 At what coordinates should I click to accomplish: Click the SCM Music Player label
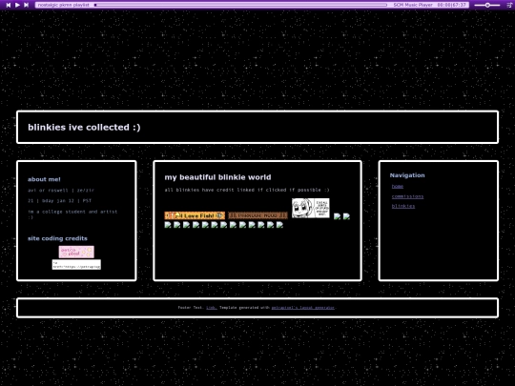(413, 5)
